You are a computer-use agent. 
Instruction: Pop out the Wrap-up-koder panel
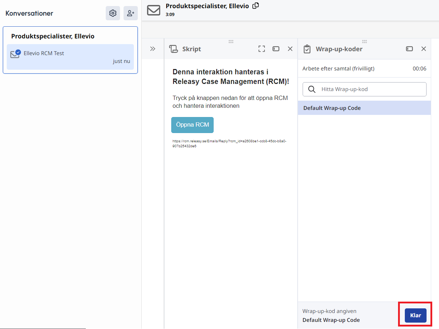click(x=409, y=49)
